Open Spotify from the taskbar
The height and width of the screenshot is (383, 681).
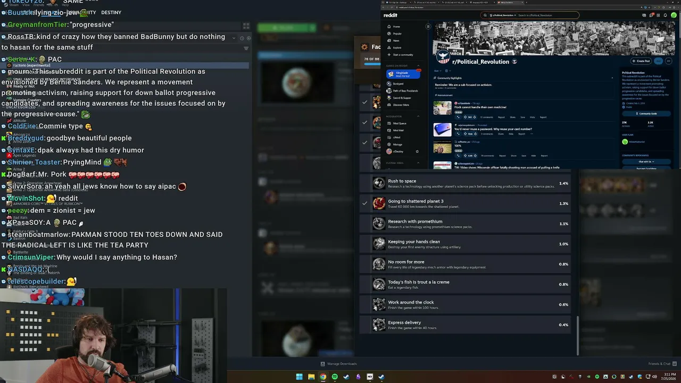pos(335,377)
